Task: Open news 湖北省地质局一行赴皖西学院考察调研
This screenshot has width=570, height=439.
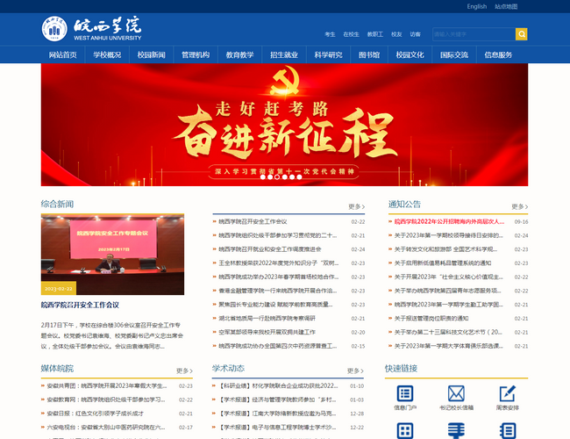Action: (x=267, y=319)
